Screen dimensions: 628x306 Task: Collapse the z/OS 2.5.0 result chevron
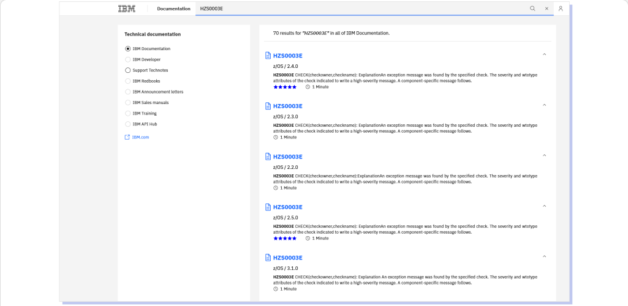tap(544, 206)
